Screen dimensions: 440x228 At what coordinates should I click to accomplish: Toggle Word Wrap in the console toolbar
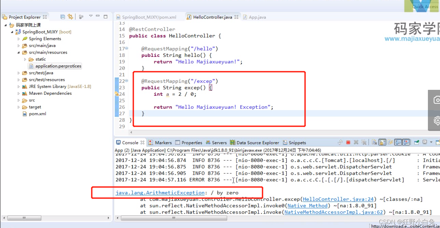pyautogui.click(x=390, y=142)
